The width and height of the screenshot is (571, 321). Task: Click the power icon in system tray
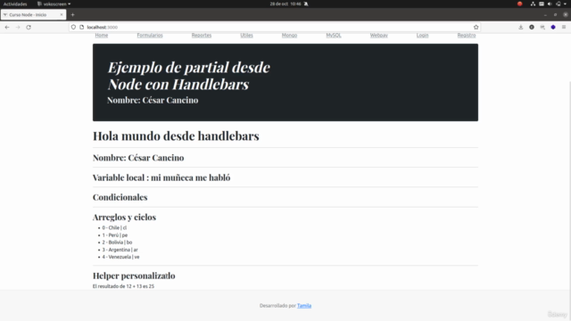[x=559, y=4]
